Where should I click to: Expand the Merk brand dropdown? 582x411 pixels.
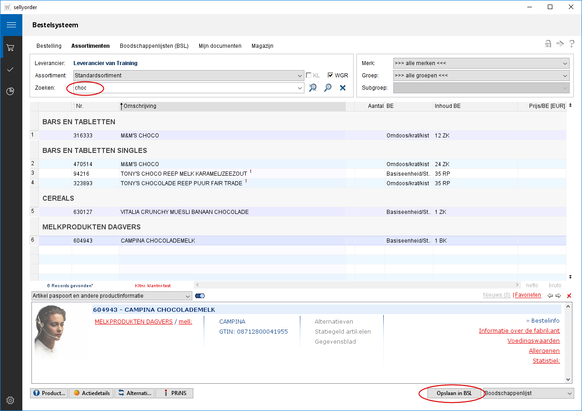481,63
